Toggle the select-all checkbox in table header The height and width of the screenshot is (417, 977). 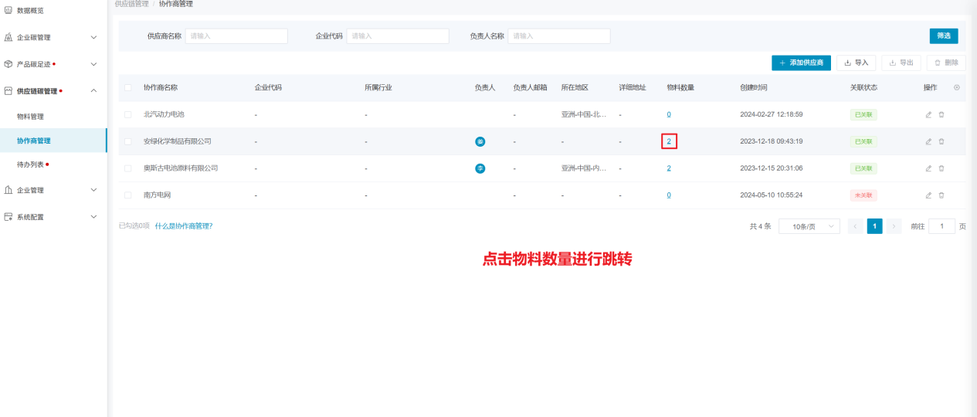tap(128, 88)
